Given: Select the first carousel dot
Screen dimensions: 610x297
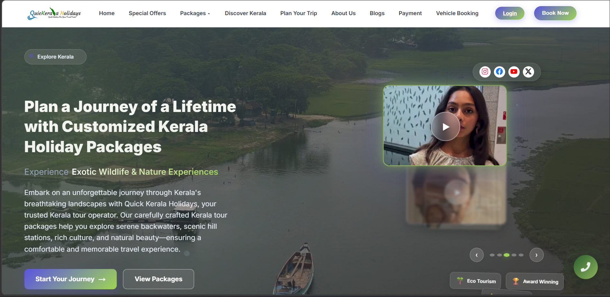Looking at the screenshot, I should pyautogui.click(x=492, y=255).
